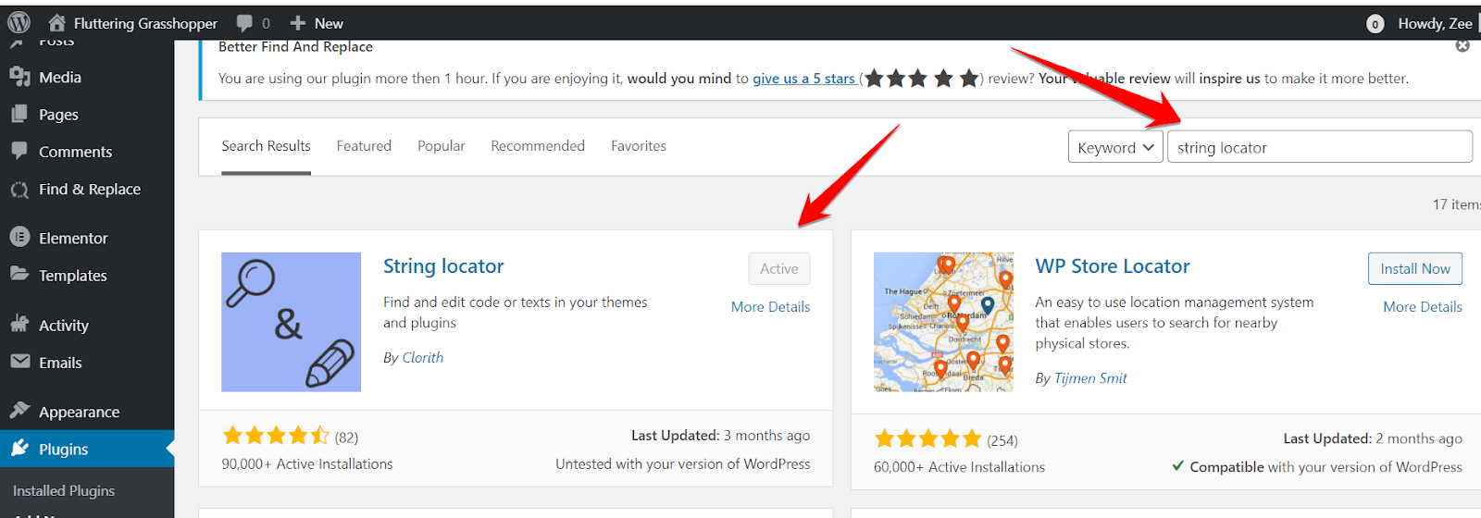Click the Activity sidebar icon
Viewport: 1481px width, 518px height.
click(x=19, y=324)
